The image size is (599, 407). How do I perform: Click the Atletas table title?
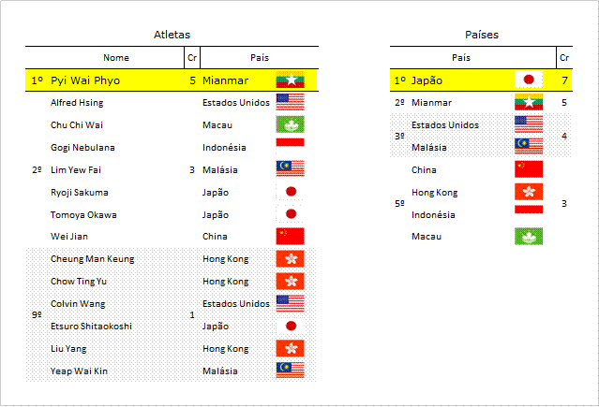click(x=172, y=35)
